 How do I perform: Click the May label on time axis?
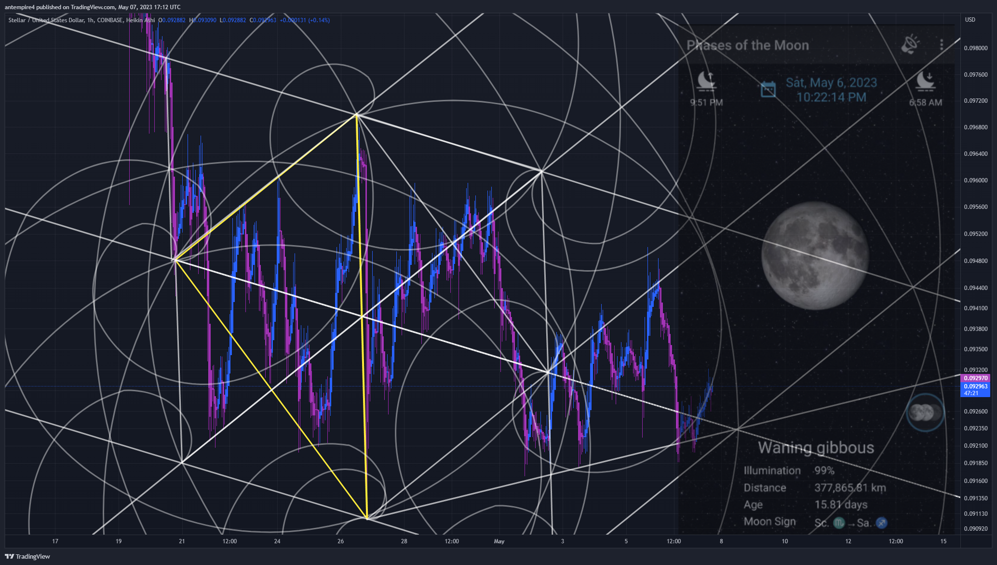click(x=499, y=541)
